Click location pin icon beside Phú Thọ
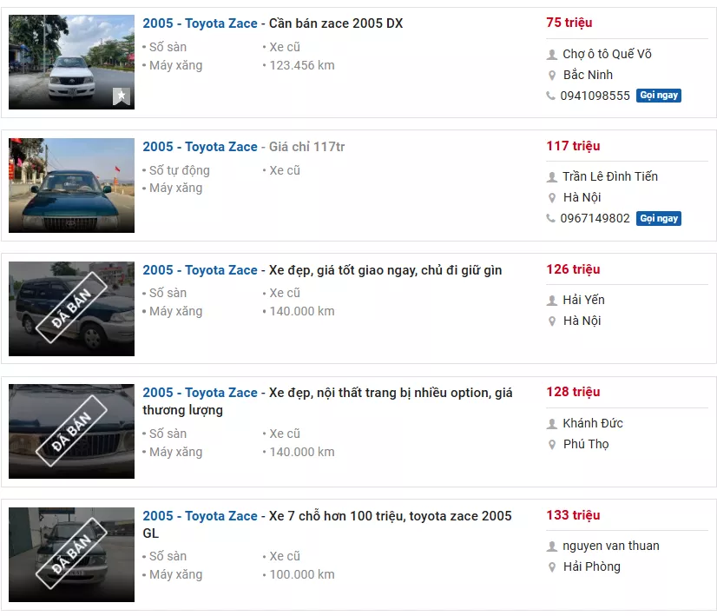Image resolution: width=717 pixels, height=616 pixels. (551, 444)
